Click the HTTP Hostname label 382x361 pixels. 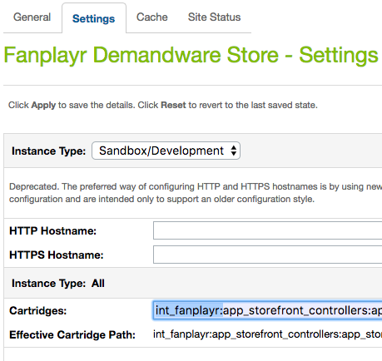[52, 230]
